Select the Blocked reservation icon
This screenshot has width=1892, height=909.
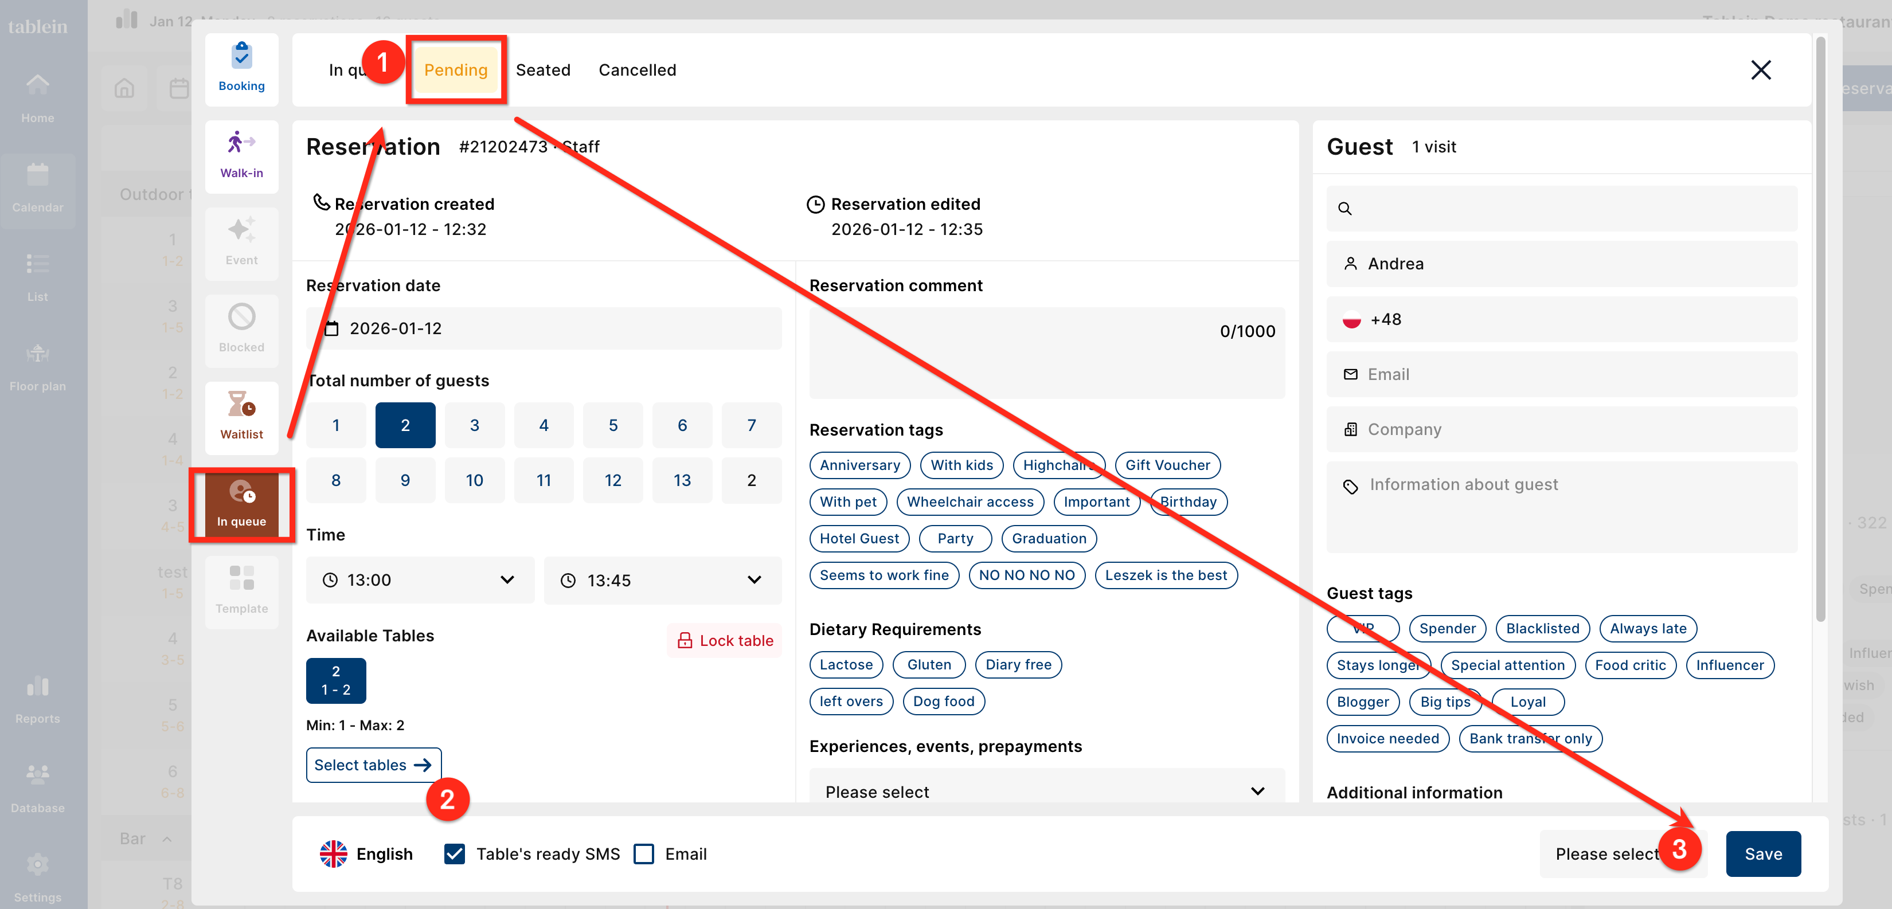click(241, 317)
